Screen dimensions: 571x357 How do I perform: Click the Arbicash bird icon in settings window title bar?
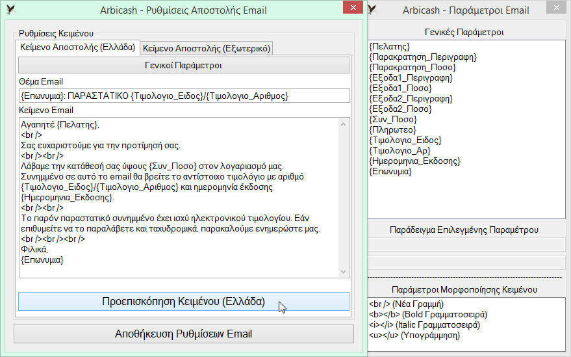coord(11,10)
